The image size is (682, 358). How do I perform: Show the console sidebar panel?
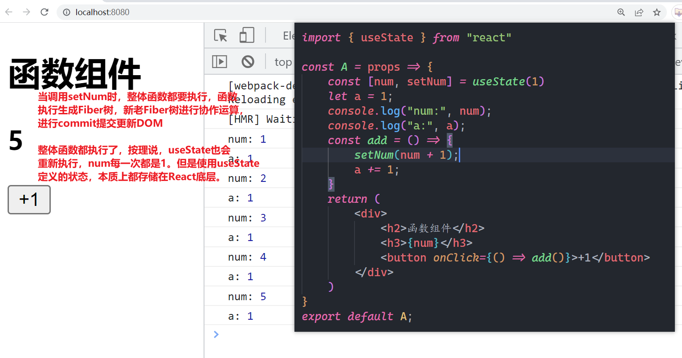pos(219,61)
